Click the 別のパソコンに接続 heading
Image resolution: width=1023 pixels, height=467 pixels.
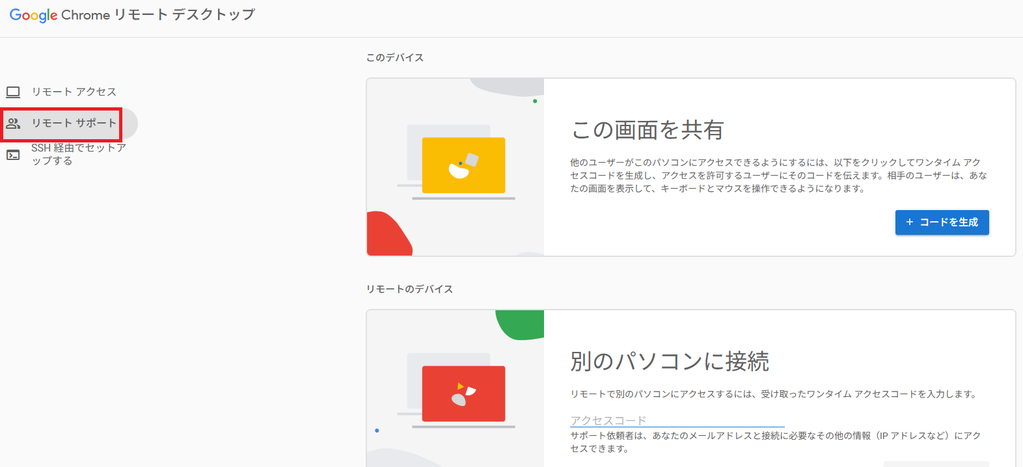tap(670, 361)
